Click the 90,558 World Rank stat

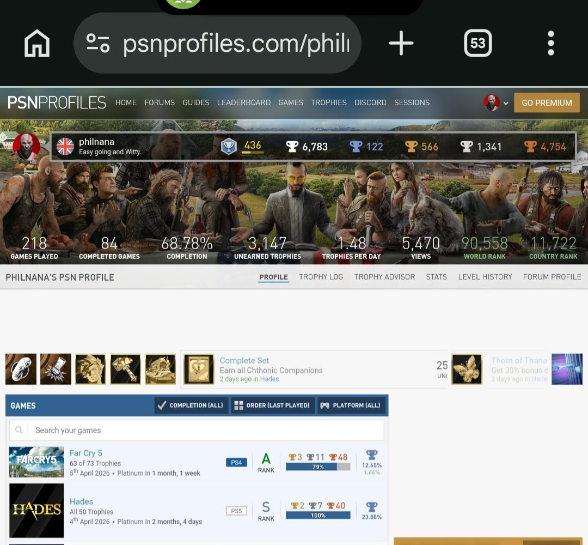(485, 248)
